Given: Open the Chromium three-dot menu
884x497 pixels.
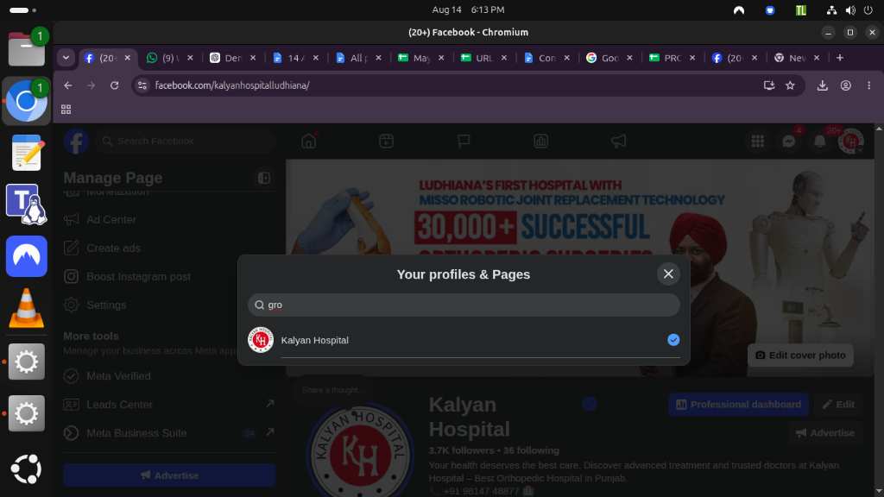Looking at the screenshot, I should tap(868, 85).
